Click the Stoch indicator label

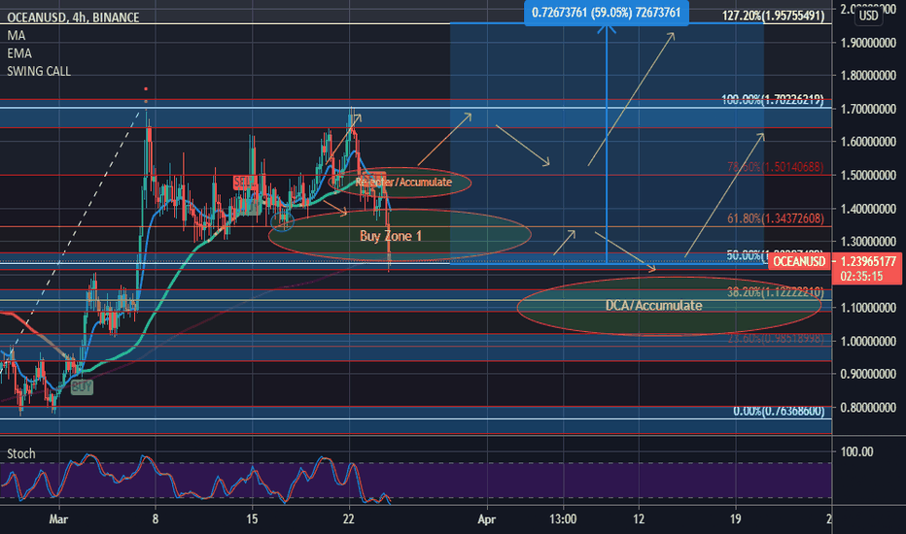pos(20,453)
